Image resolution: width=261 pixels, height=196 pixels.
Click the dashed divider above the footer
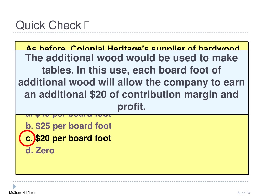tap(130, 181)
